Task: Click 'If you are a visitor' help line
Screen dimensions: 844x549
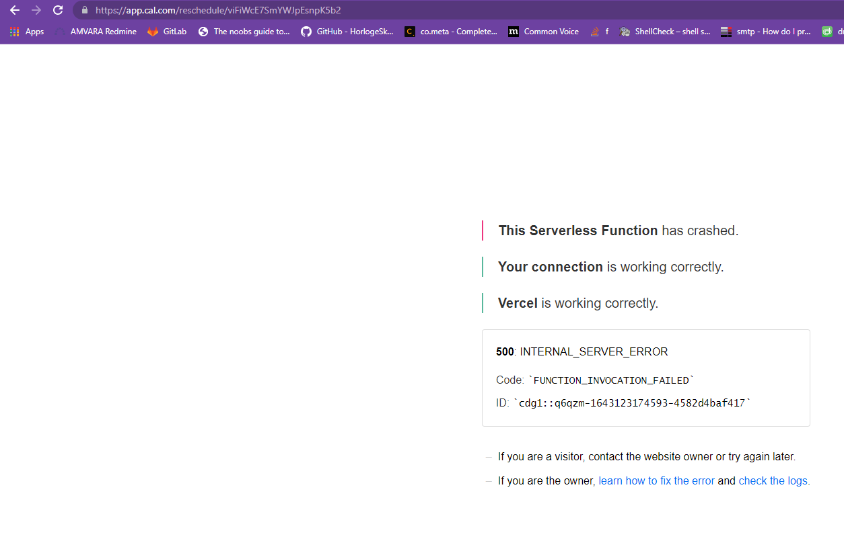Action: 647,456
